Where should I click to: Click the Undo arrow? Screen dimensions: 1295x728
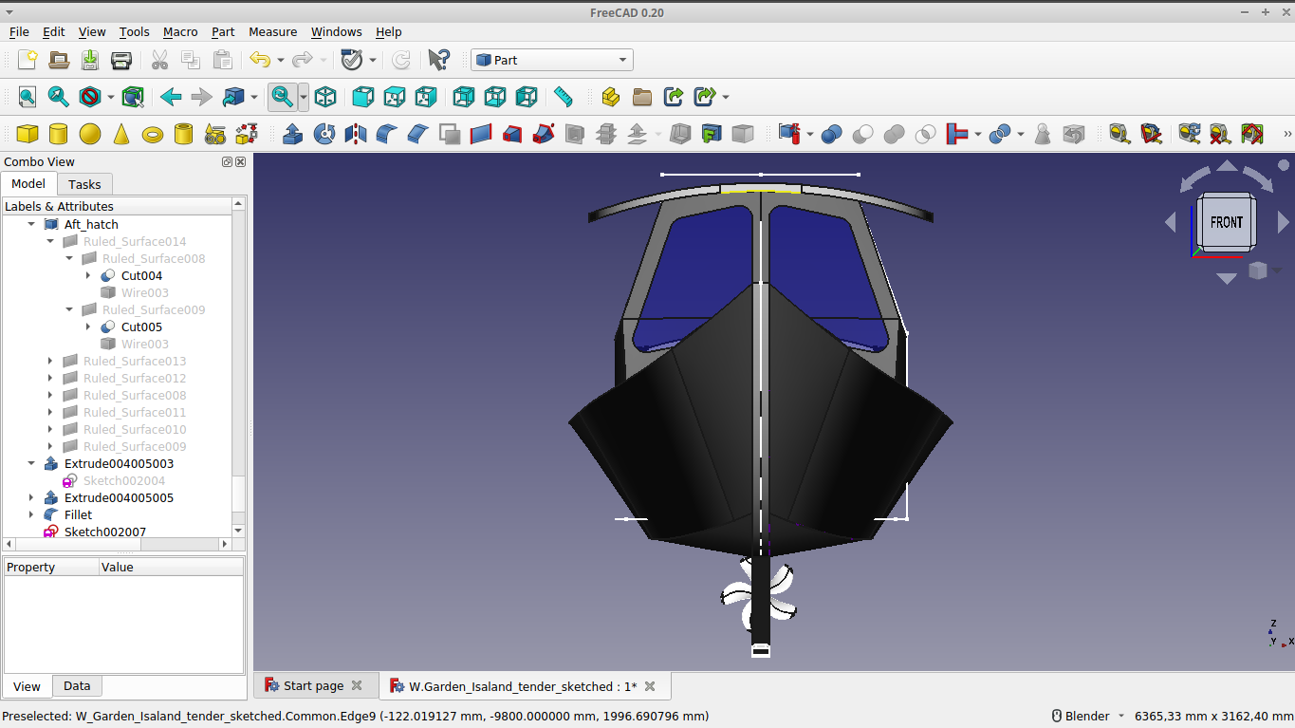(259, 60)
